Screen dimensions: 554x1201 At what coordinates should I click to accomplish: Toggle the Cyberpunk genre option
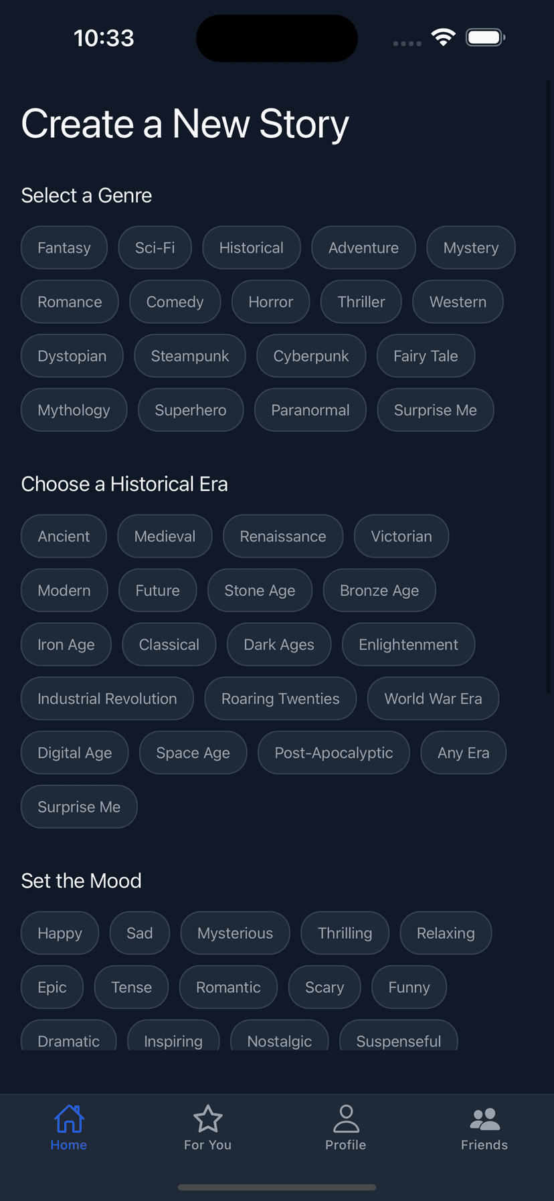click(311, 356)
